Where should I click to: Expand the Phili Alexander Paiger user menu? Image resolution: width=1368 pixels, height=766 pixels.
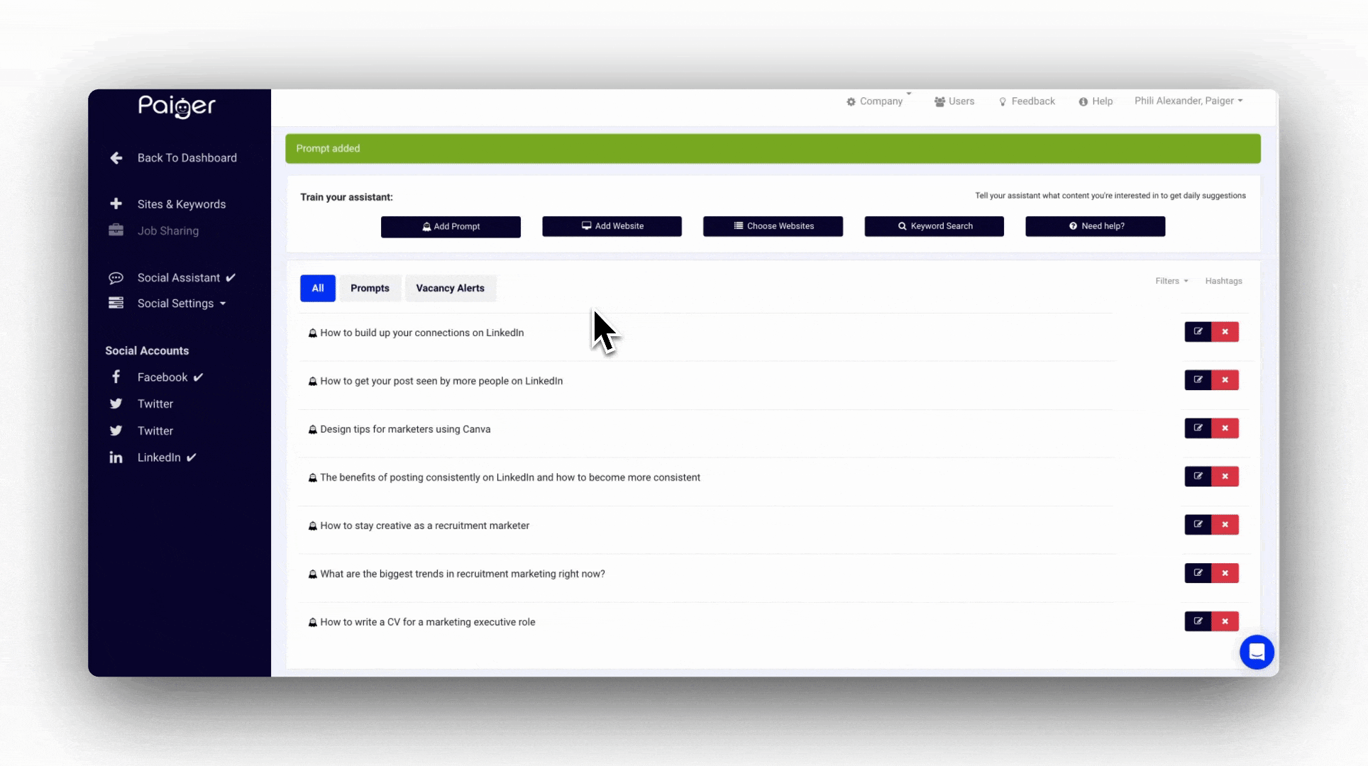pyautogui.click(x=1188, y=101)
